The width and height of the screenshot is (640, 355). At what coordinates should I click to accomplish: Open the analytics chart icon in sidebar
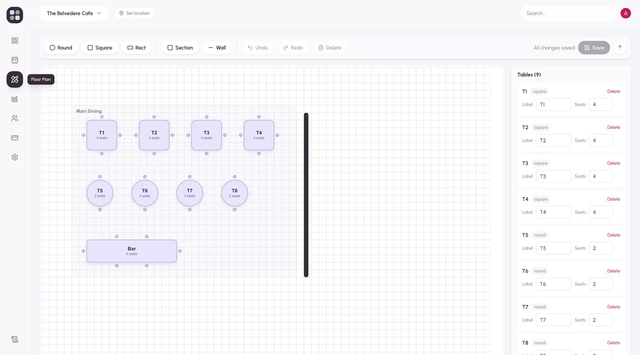(15, 99)
